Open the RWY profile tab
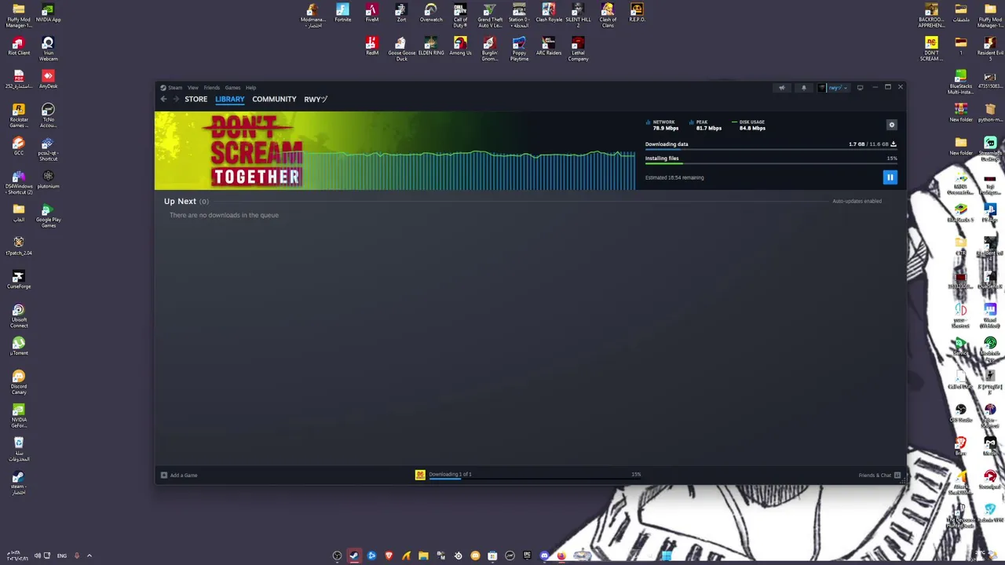Image resolution: width=1005 pixels, height=565 pixels. click(x=316, y=100)
